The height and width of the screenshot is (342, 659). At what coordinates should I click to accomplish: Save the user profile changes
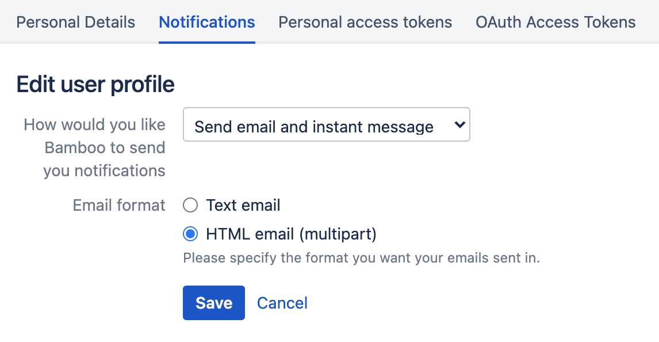[213, 303]
